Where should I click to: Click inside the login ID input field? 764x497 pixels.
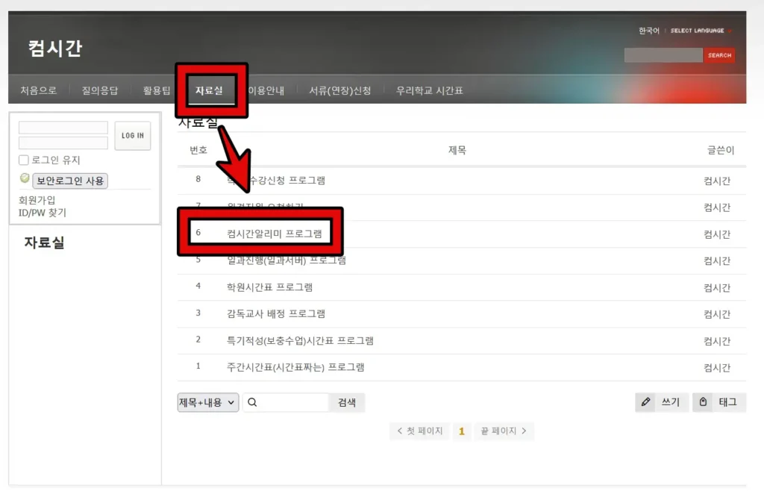pos(63,128)
